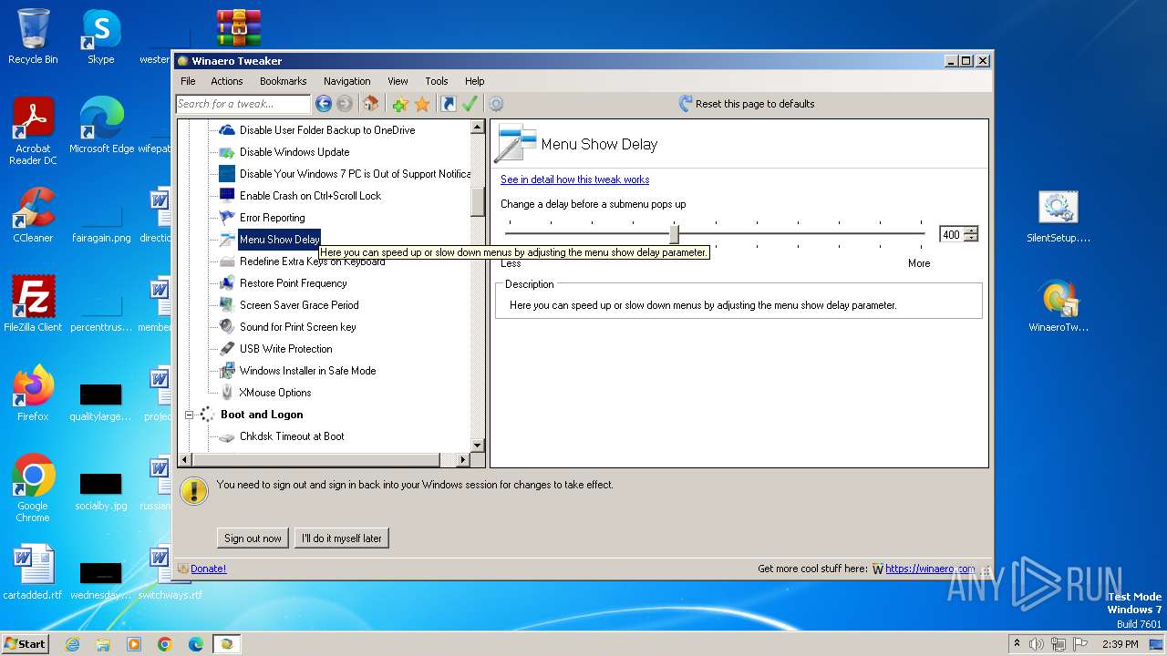Click tree horizontal scroll right arrow
1167x656 pixels.
(463, 460)
